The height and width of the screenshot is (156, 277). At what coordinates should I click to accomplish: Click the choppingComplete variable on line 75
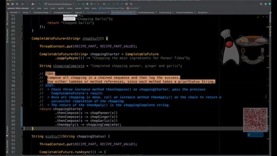69,66
